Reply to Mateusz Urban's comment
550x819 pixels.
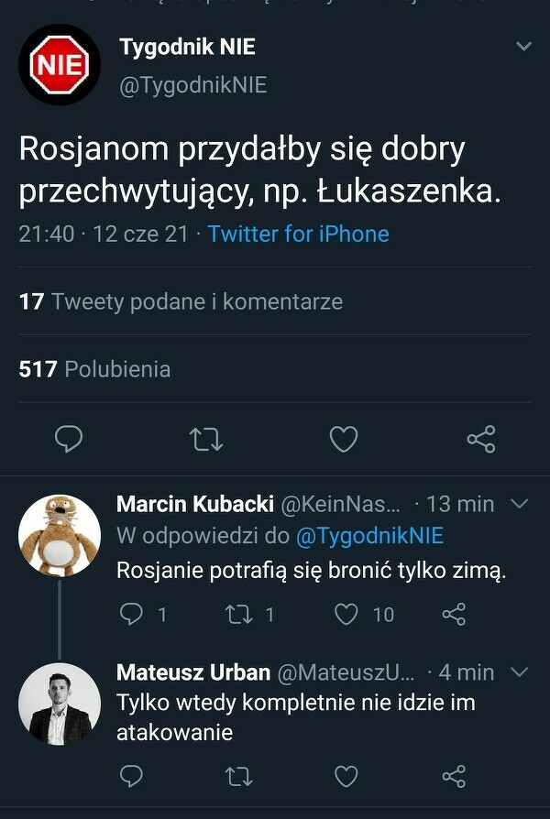[x=132, y=777]
